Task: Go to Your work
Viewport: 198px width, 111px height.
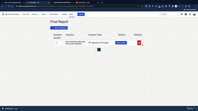Action: pos(26,14)
